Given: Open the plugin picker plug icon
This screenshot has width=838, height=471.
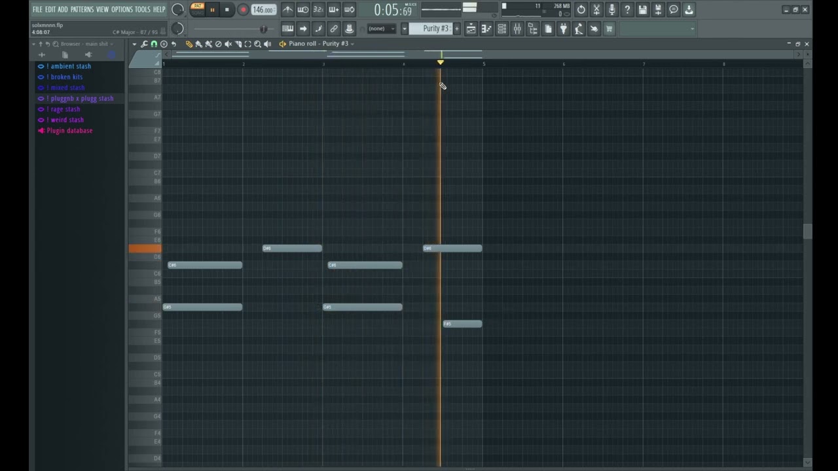Looking at the screenshot, I should click(563, 29).
